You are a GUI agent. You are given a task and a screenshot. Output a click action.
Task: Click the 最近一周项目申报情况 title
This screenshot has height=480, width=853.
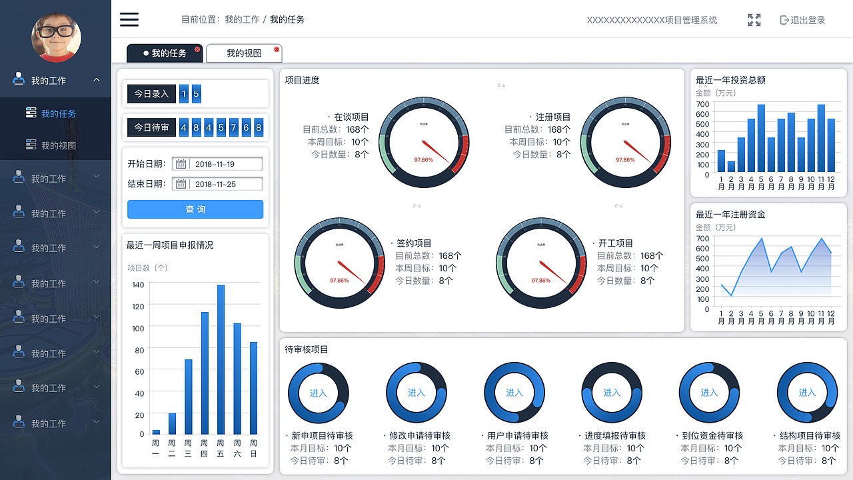point(170,245)
